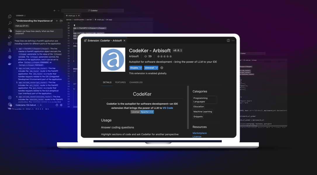317x175 pixels.
Task: Open the Run and Debug view
Action: (x=10, y=36)
